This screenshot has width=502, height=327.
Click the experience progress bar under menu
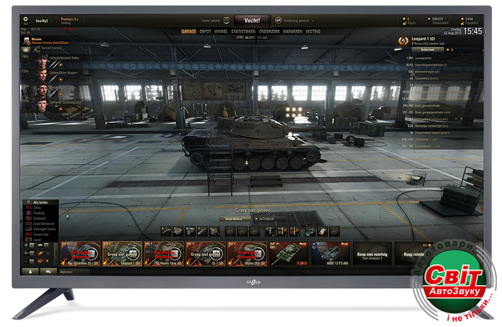[x=251, y=38]
